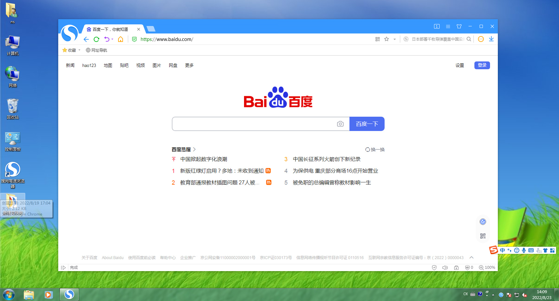This screenshot has height=301, width=559.
Task: Open a new tab with the blank tab button
Action: (x=151, y=29)
